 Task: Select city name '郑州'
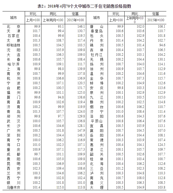14,116
